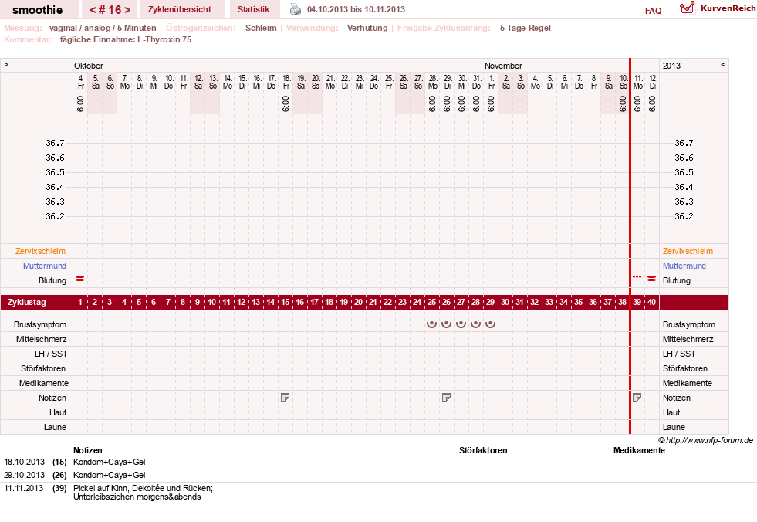Click the 'Oktober' month label
Viewport: 757px width, 522px height.
tap(88, 66)
